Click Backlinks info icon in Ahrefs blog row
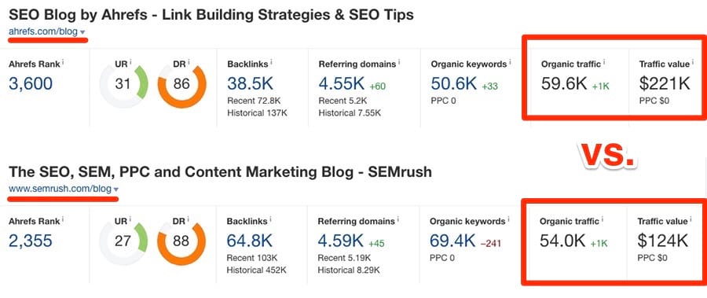Image resolution: width=707 pixels, height=298 pixels. click(272, 62)
